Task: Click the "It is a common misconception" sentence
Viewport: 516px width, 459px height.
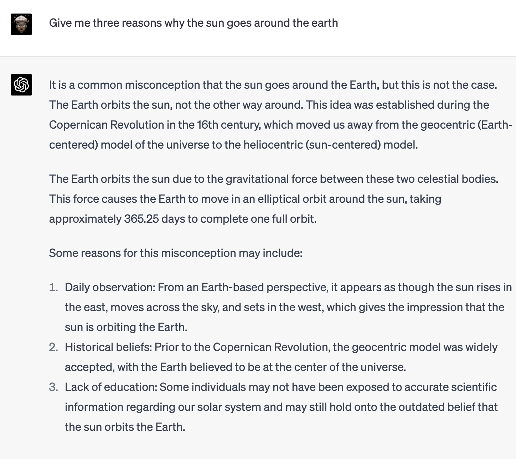Action: coord(273,85)
